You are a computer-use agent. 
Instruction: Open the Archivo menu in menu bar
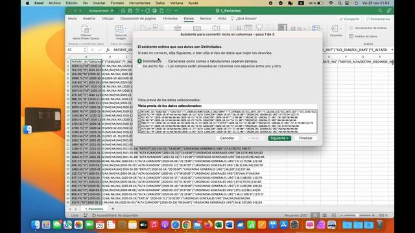(x=54, y=3)
